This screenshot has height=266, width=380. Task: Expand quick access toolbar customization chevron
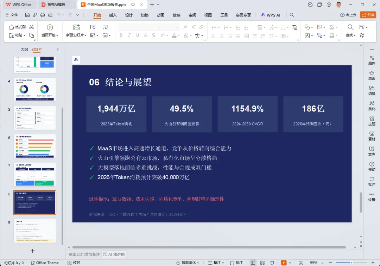coord(77,15)
